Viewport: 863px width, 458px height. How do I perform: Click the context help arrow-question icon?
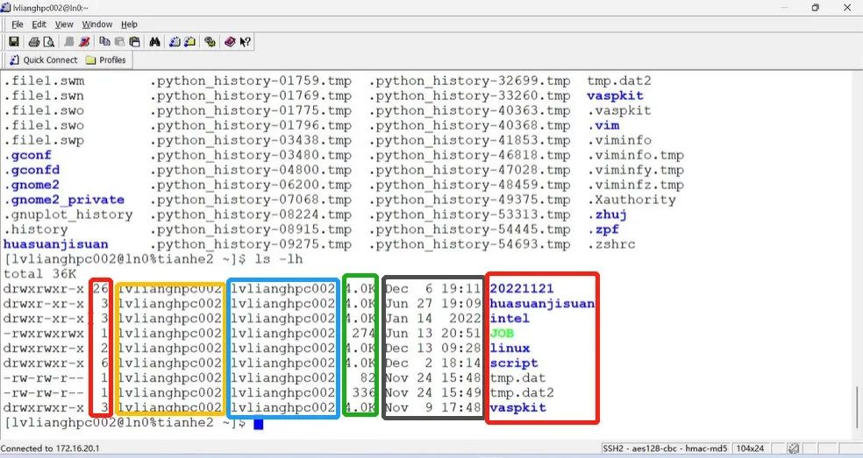click(x=246, y=42)
